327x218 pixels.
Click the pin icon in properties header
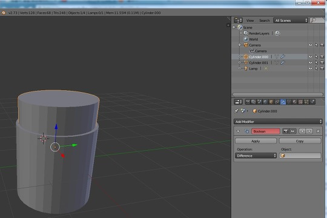pos(236,111)
